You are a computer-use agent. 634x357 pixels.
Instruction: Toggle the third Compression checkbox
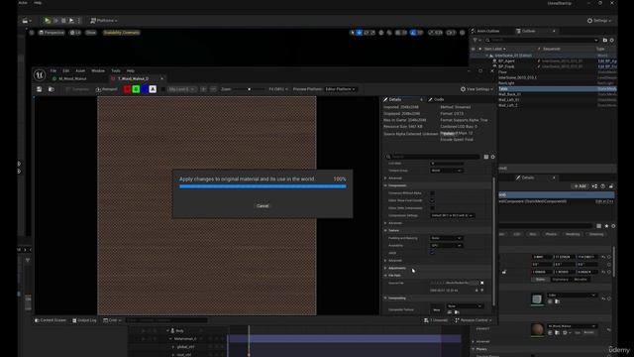(x=432, y=208)
